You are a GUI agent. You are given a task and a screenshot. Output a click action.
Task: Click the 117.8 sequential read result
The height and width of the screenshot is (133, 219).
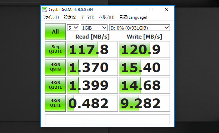[92, 50]
